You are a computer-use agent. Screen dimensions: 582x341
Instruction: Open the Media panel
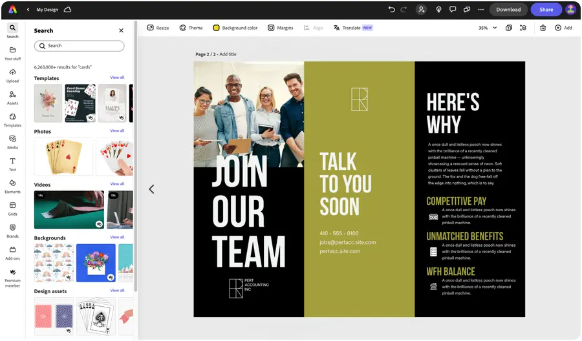coord(13,142)
